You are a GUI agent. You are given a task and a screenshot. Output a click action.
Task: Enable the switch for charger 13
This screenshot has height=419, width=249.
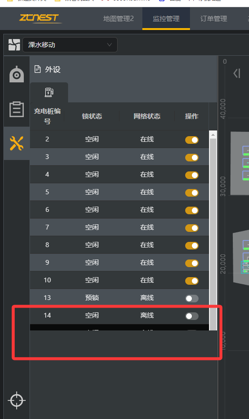tap(192, 299)
